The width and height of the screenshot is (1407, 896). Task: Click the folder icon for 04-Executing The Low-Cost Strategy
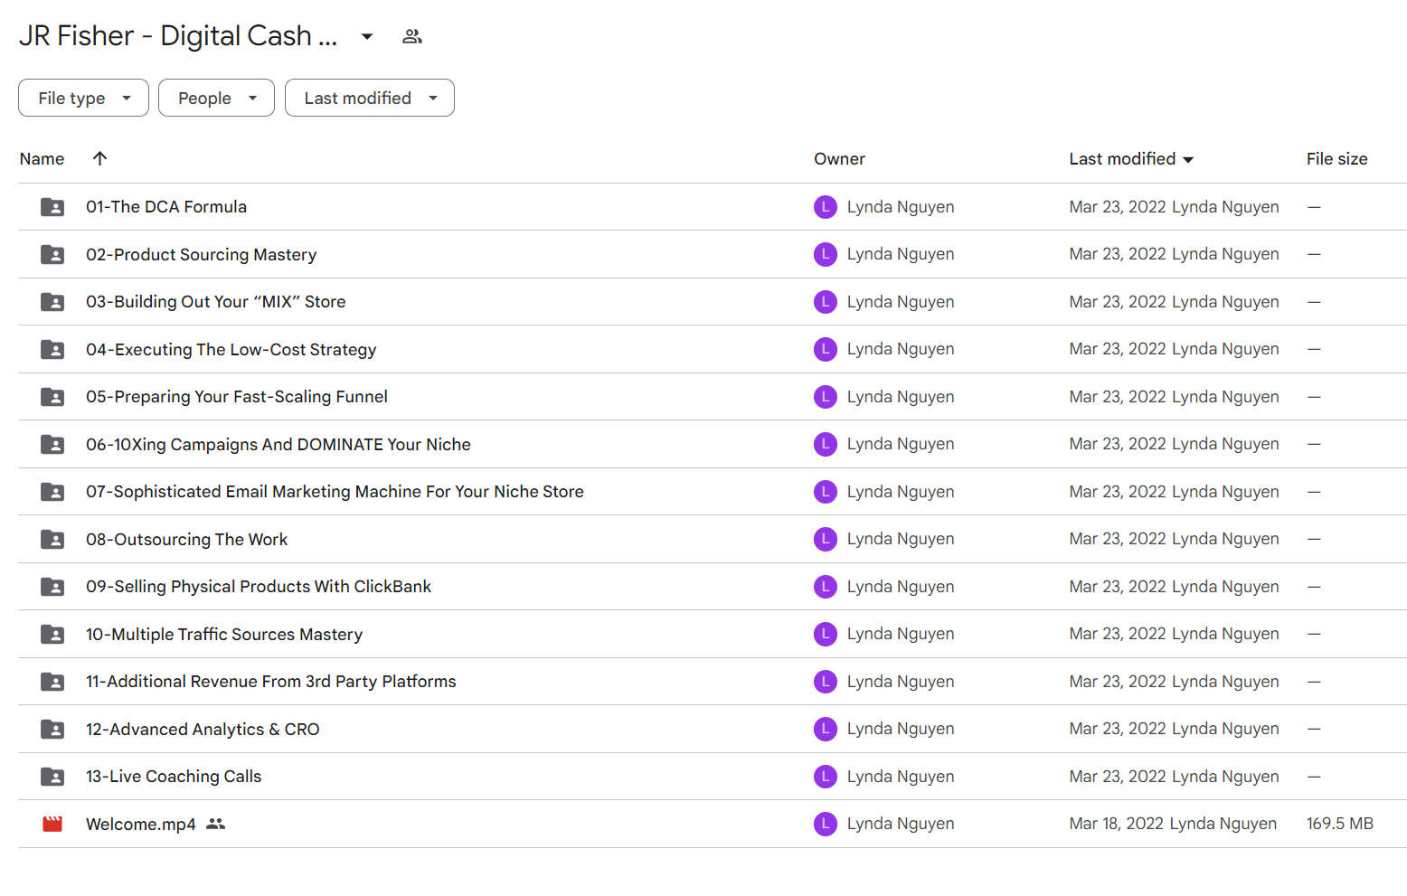tap(52, 350)
